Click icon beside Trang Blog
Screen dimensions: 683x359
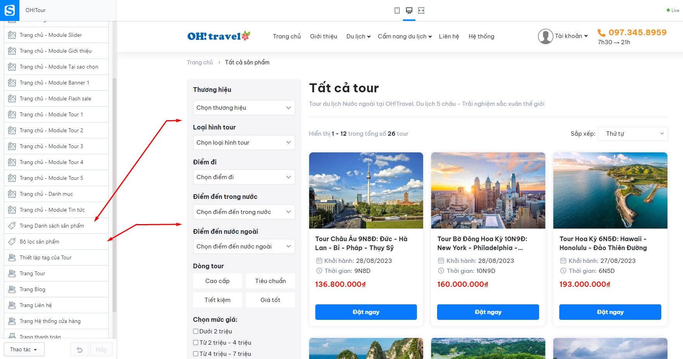[x=12, y=289]
